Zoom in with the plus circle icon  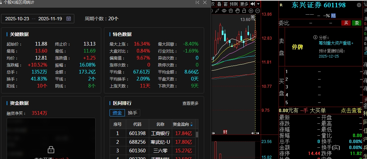(251, 11)
